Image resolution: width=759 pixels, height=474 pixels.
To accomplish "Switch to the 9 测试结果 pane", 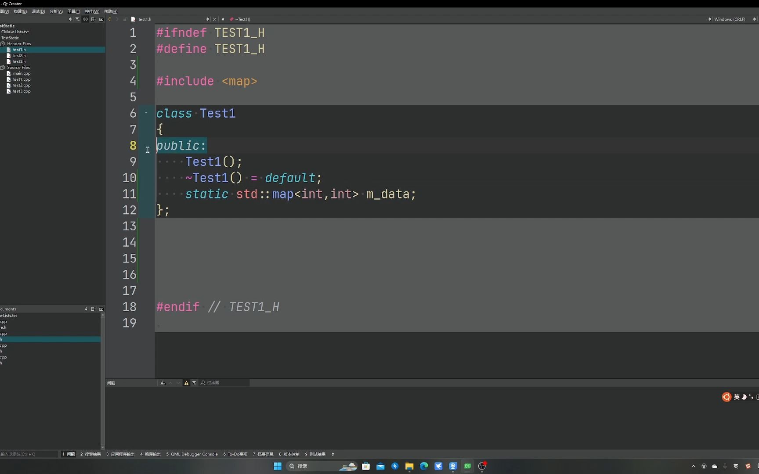I will pyautogui.click(x=315, y=454).
